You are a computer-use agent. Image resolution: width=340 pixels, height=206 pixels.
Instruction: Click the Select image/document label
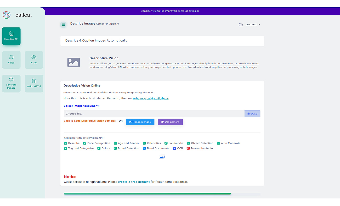pyautogui.click(x=82, y=106)
